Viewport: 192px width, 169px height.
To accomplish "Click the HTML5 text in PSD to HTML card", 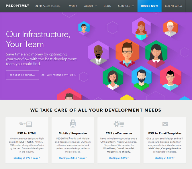I will pyautogui.click(x=20, y=142).
